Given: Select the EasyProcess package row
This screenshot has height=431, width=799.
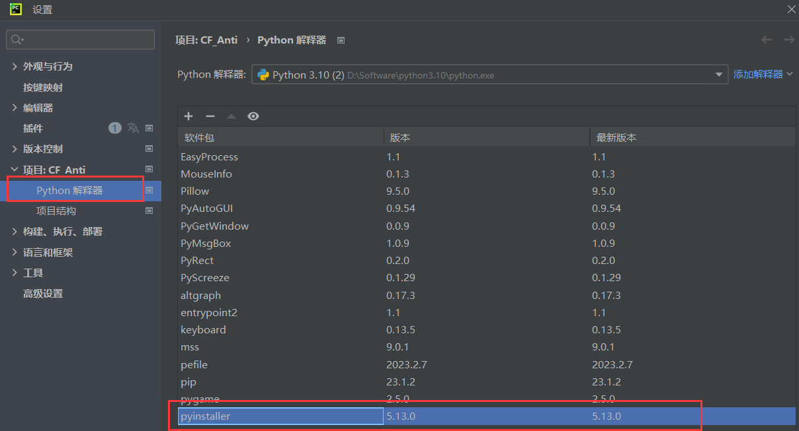Looking at the screenshot, I should (487, 157).
